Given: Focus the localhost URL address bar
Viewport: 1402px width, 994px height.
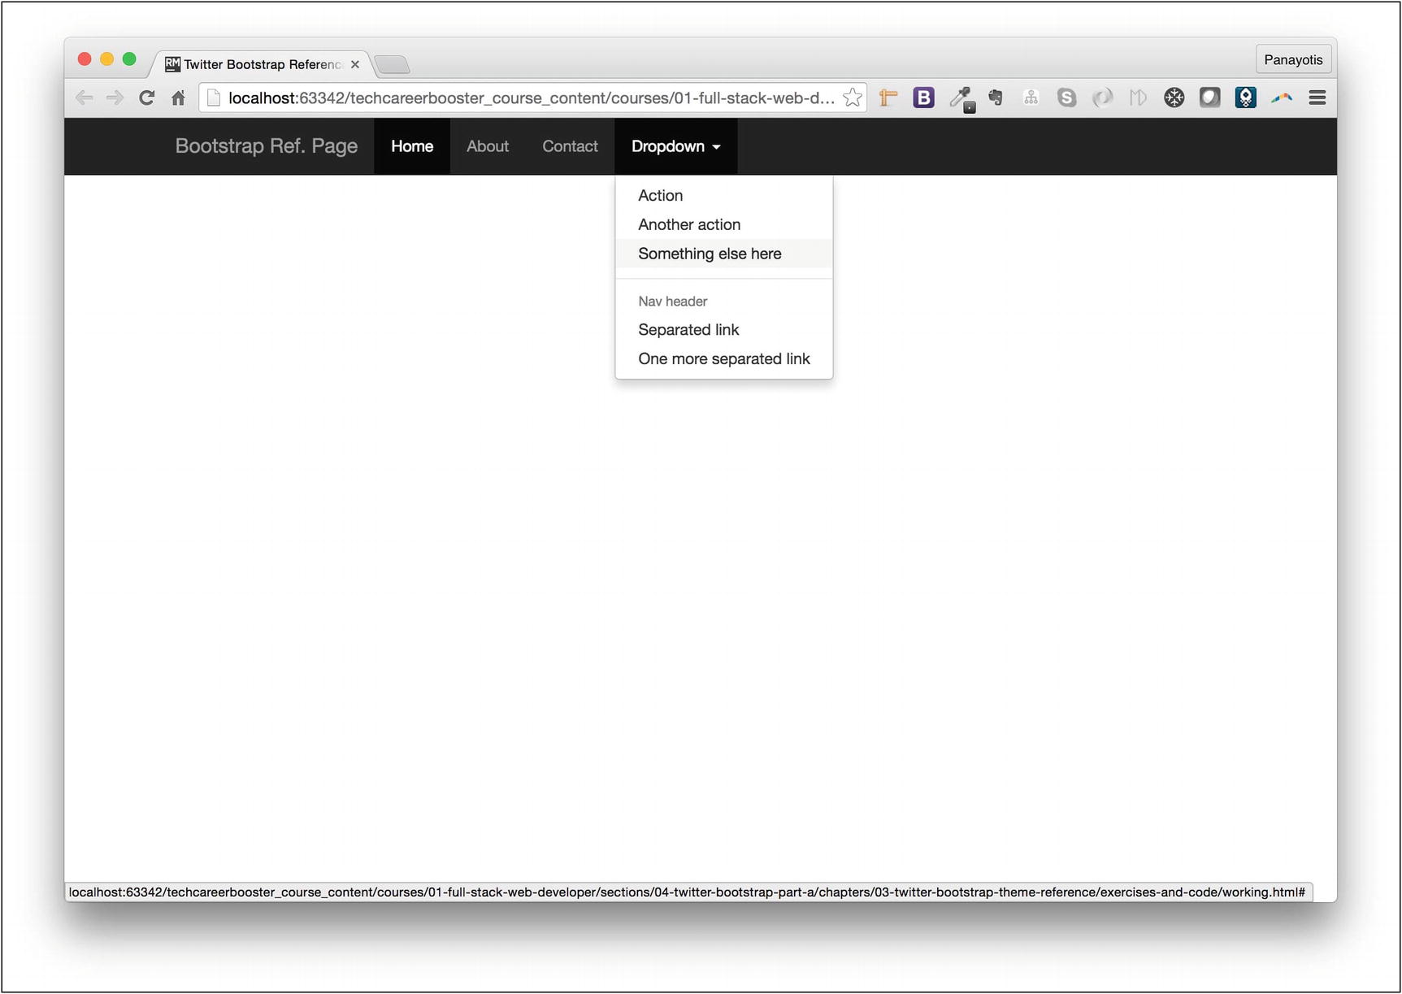Looking at the screenshot, I should click(x=528, y=98).
